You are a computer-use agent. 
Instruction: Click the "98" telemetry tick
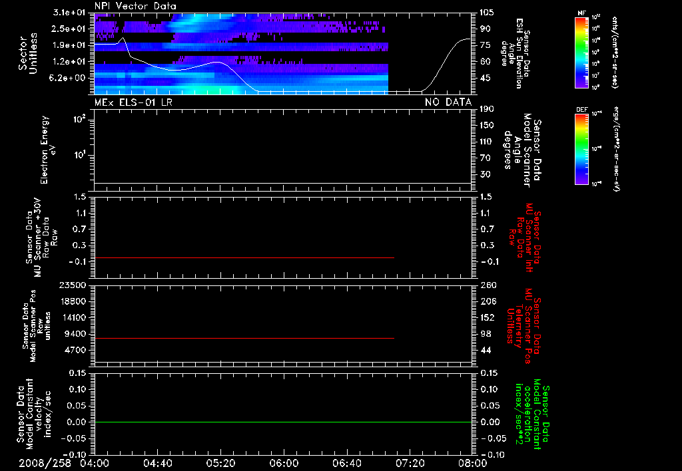pos(486,334)
